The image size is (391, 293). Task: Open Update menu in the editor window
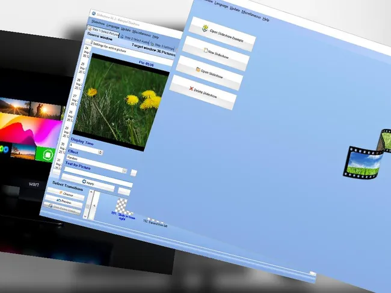(126, 29)
